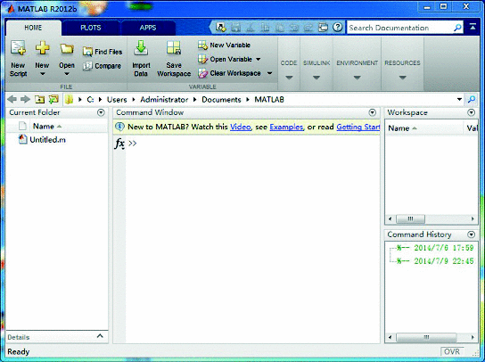Click the Workspace horizontal scrollbar thumb
Image resolution: width=485 pixels, height=362 pixels.
click(x=410, y=219)
